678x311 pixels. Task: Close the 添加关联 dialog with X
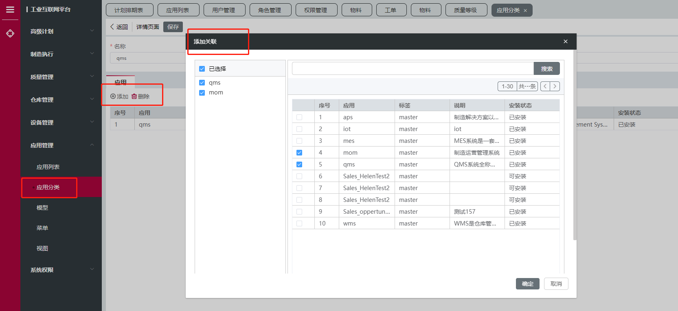[565, 42]
